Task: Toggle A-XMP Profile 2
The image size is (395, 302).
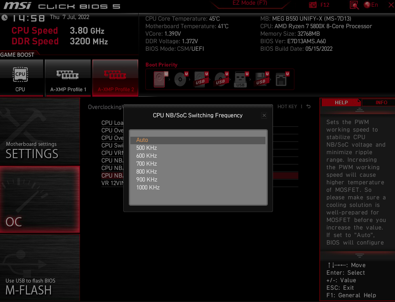Action: pos(115,78)
